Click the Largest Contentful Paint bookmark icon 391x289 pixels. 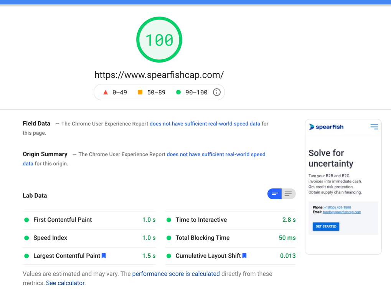pos(104,256)
